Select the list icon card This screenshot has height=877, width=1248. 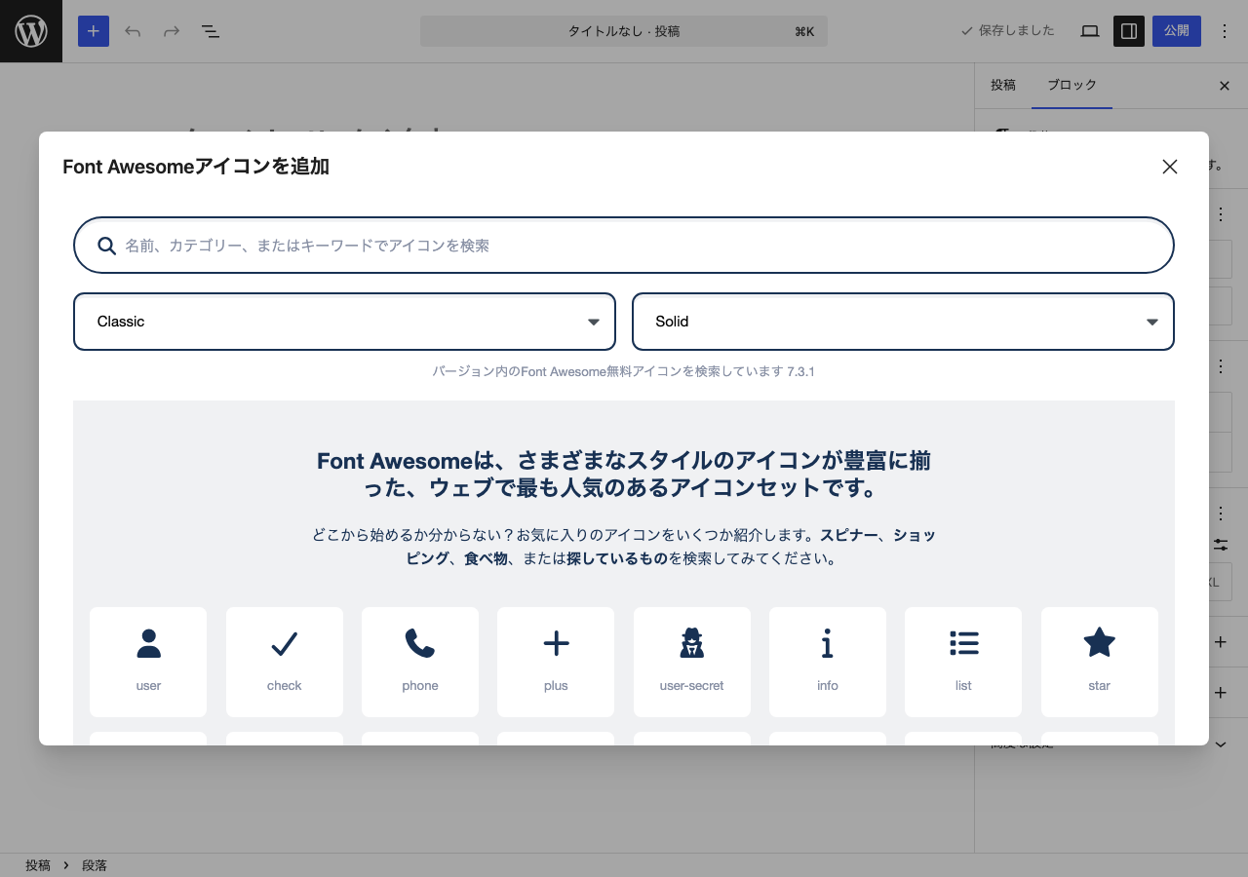[963, 662]
